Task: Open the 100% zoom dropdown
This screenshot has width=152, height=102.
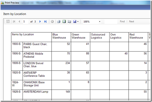Action: point(92,22)
